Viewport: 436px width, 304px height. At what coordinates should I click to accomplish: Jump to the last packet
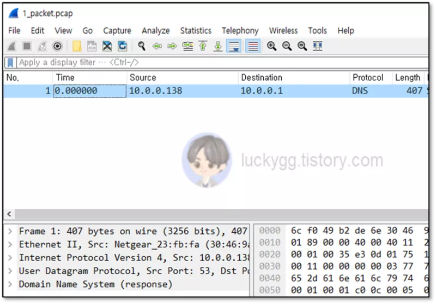point(219,46)
